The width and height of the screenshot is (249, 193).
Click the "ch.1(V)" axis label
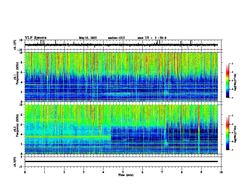point(15,45)
